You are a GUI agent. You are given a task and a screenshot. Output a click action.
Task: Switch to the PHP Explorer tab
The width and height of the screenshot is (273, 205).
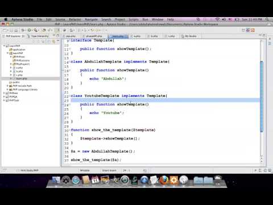[13, 36]
